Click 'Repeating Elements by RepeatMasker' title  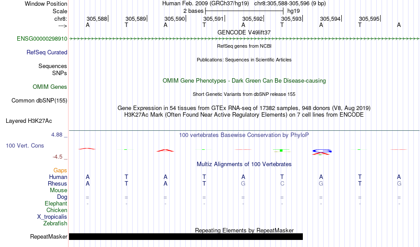[x=244, y=230]
